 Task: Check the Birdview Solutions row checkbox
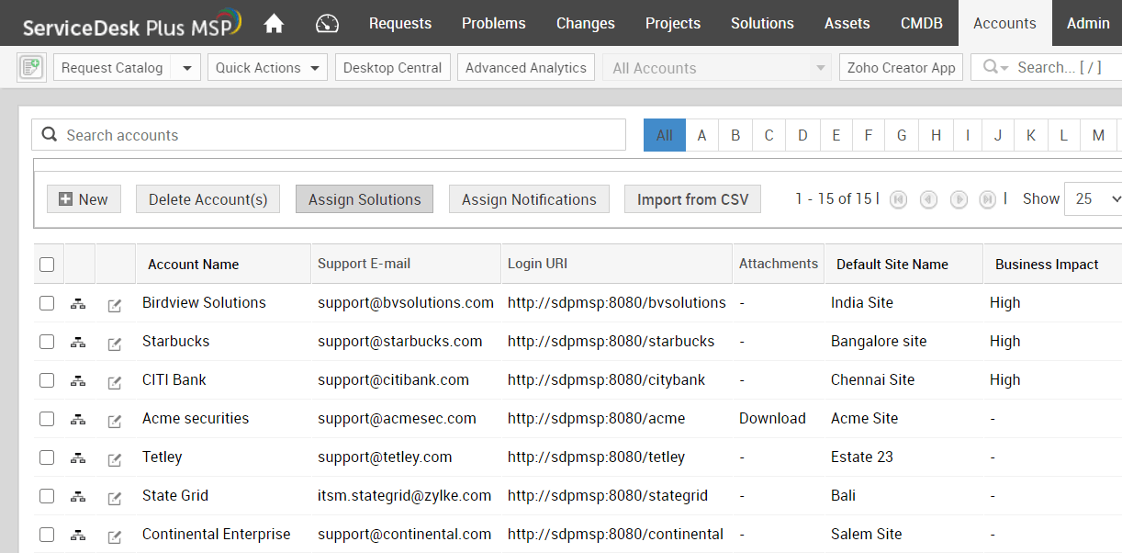pos(47,303)
